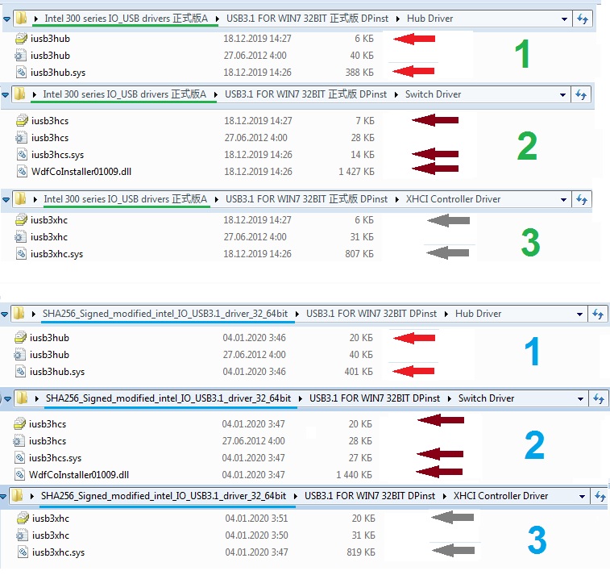Select icon of 20 КБ iusb3hub dated 04.01.2020 3:46
The width and height of the screenshot is (610, 575).
point(20,338)
